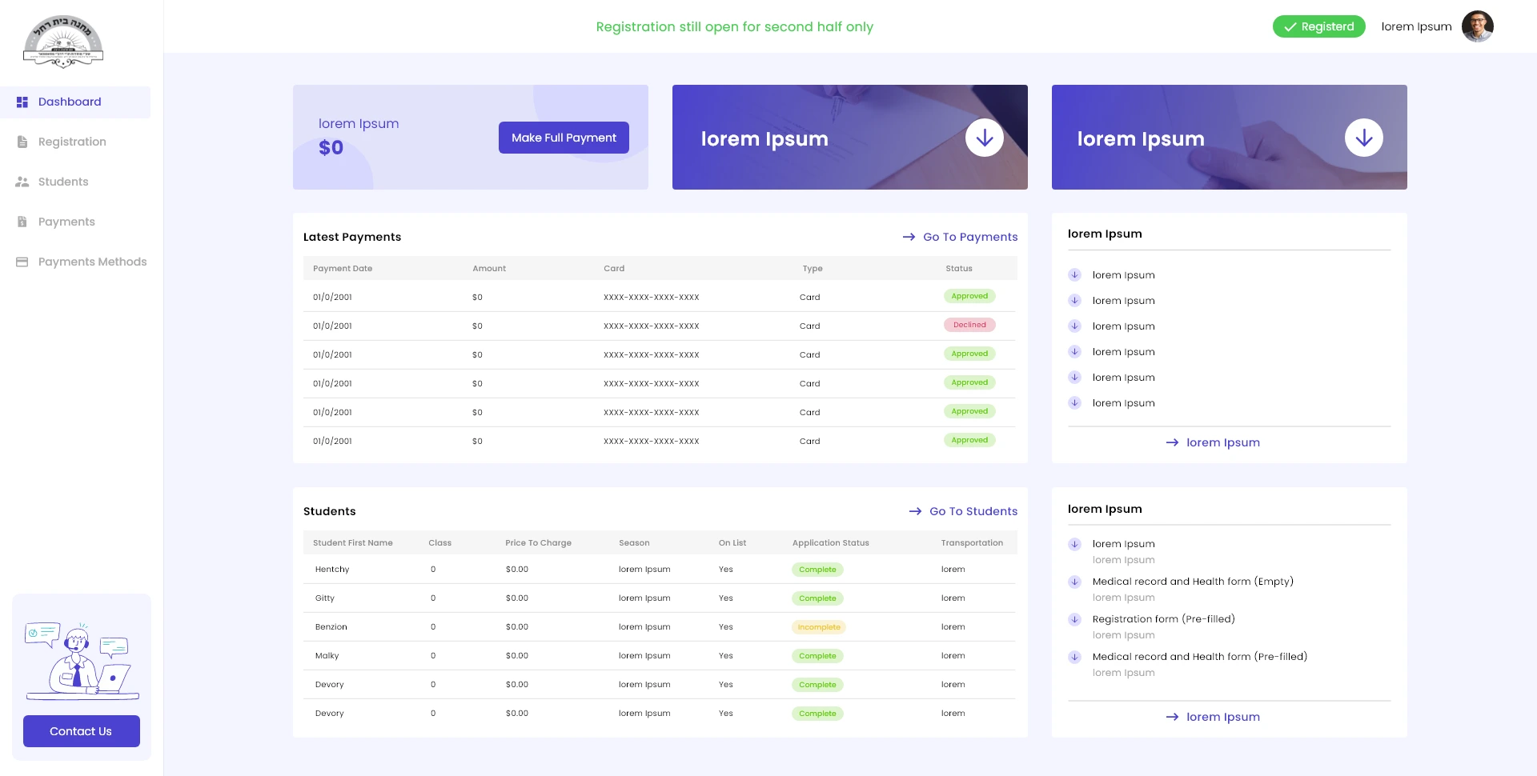Viewport: 1537px width, 776px height.
Task: Click the Dashboard grid icon in sidebar
Action: pos(22,102)
